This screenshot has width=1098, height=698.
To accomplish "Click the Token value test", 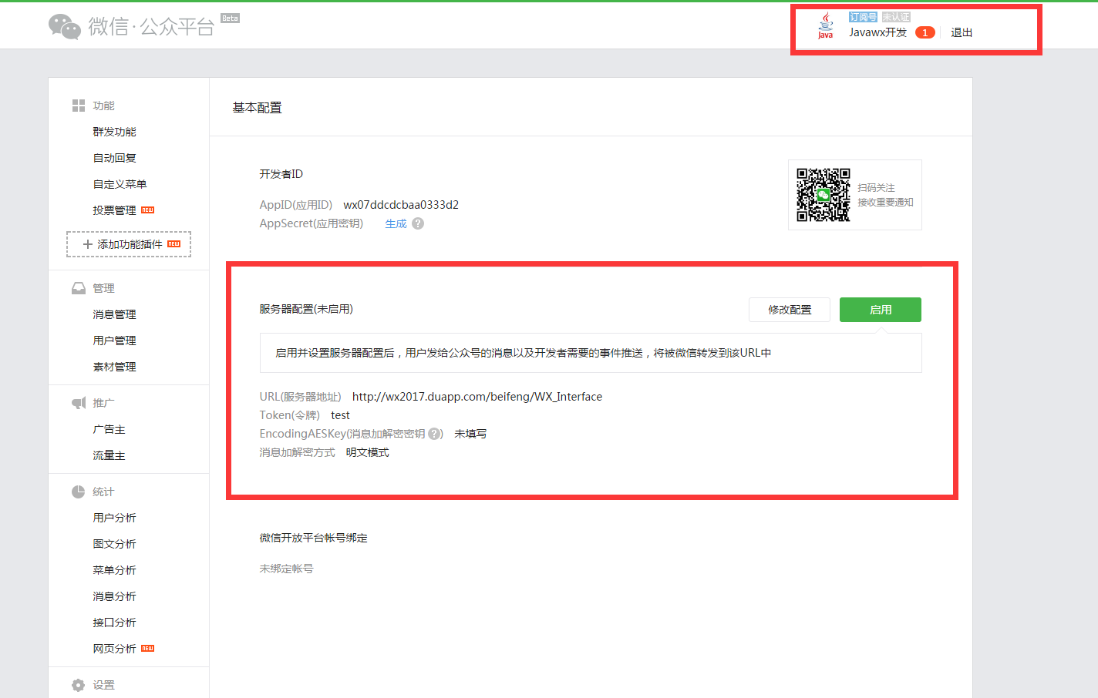I will coord(340,415).
